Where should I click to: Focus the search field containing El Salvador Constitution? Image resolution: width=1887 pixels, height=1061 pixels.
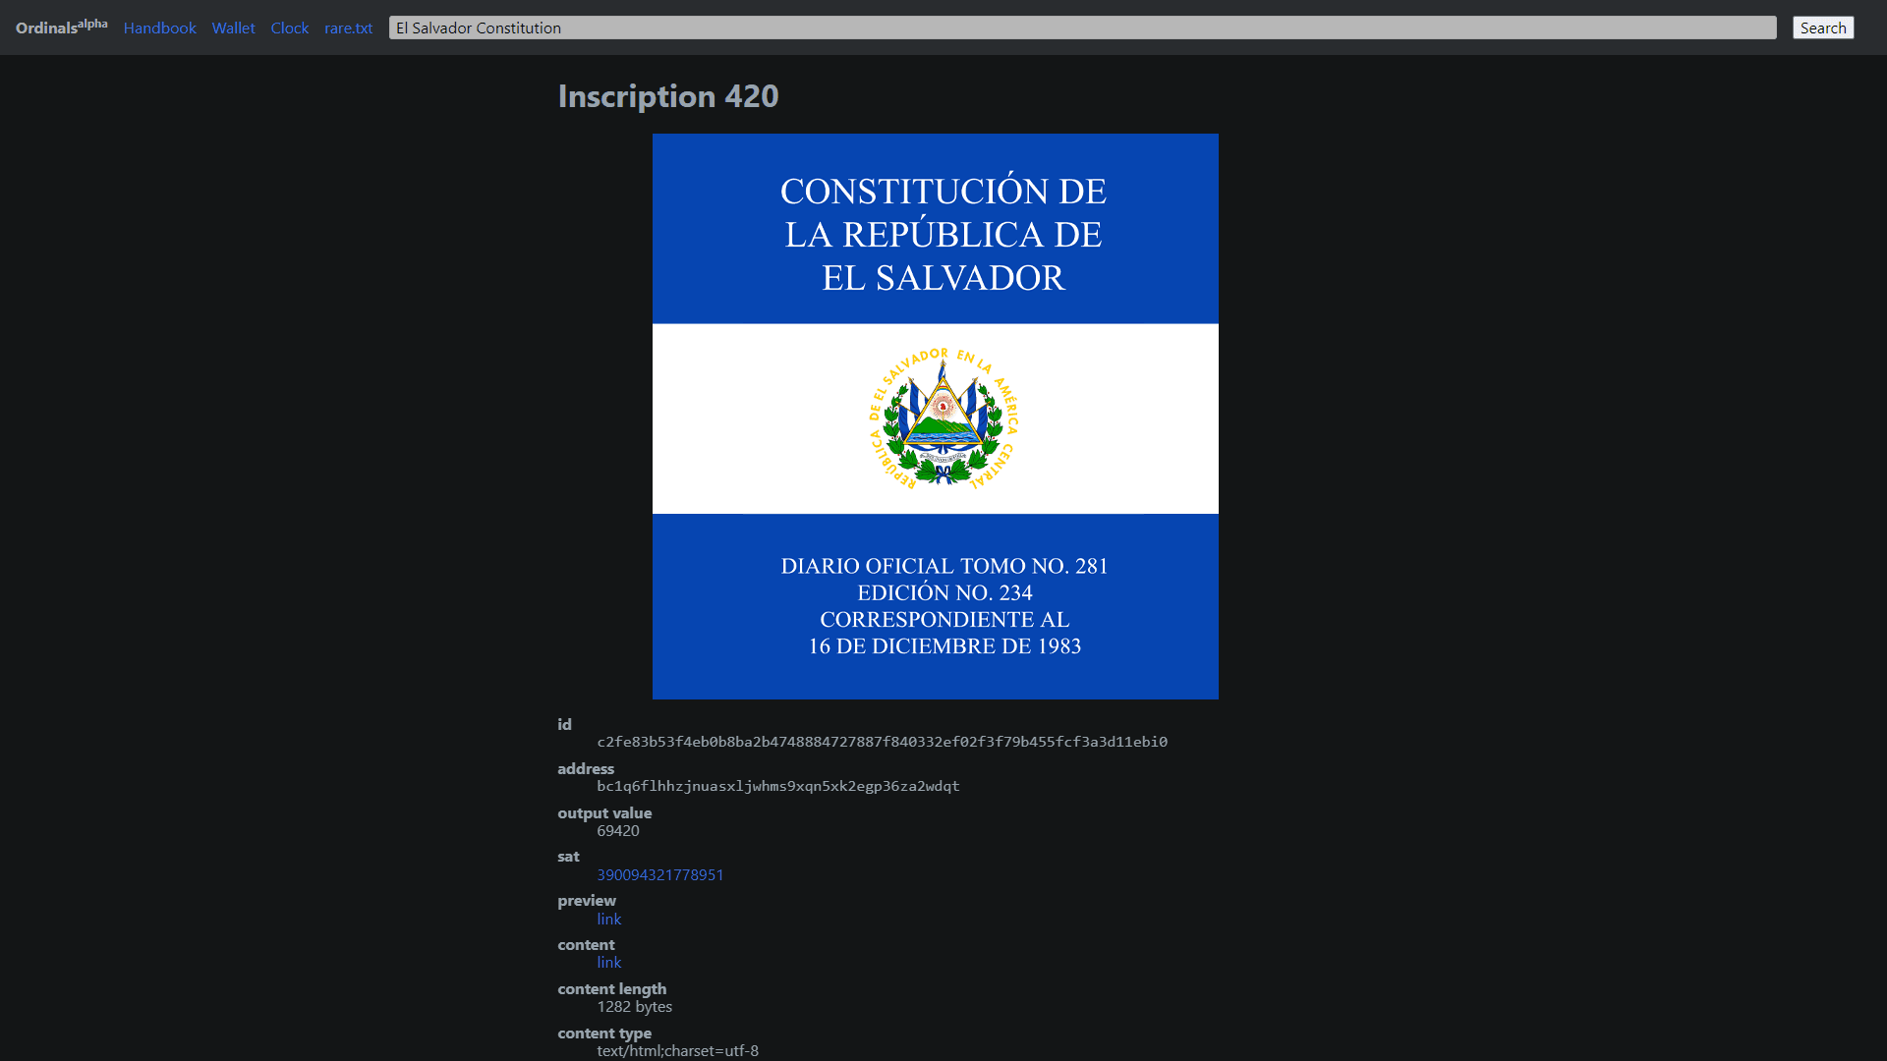1082,28
